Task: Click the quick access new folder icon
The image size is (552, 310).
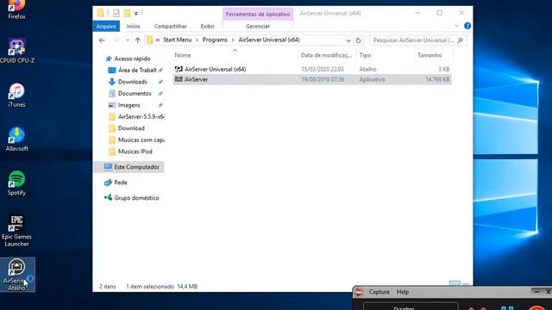Action: point(127,14)
